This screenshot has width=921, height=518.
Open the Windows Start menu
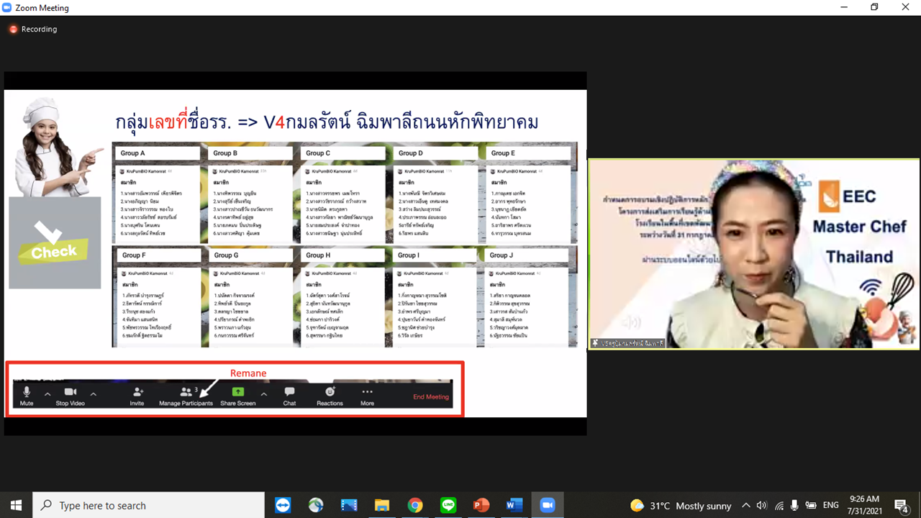click(15, 504)
